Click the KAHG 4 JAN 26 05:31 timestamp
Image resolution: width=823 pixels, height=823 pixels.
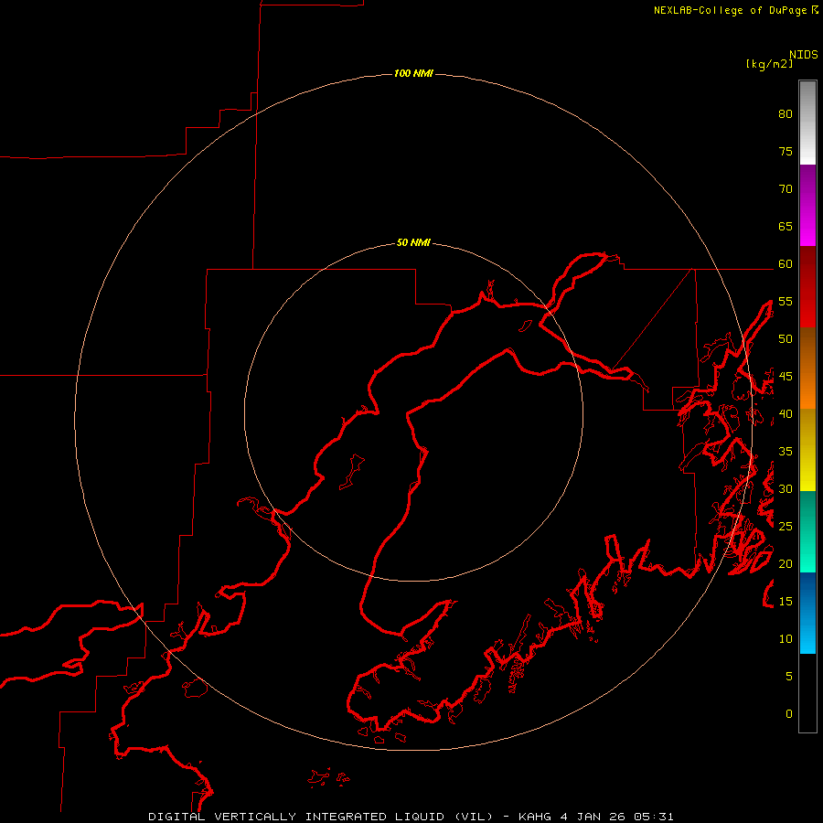(596, 817)
